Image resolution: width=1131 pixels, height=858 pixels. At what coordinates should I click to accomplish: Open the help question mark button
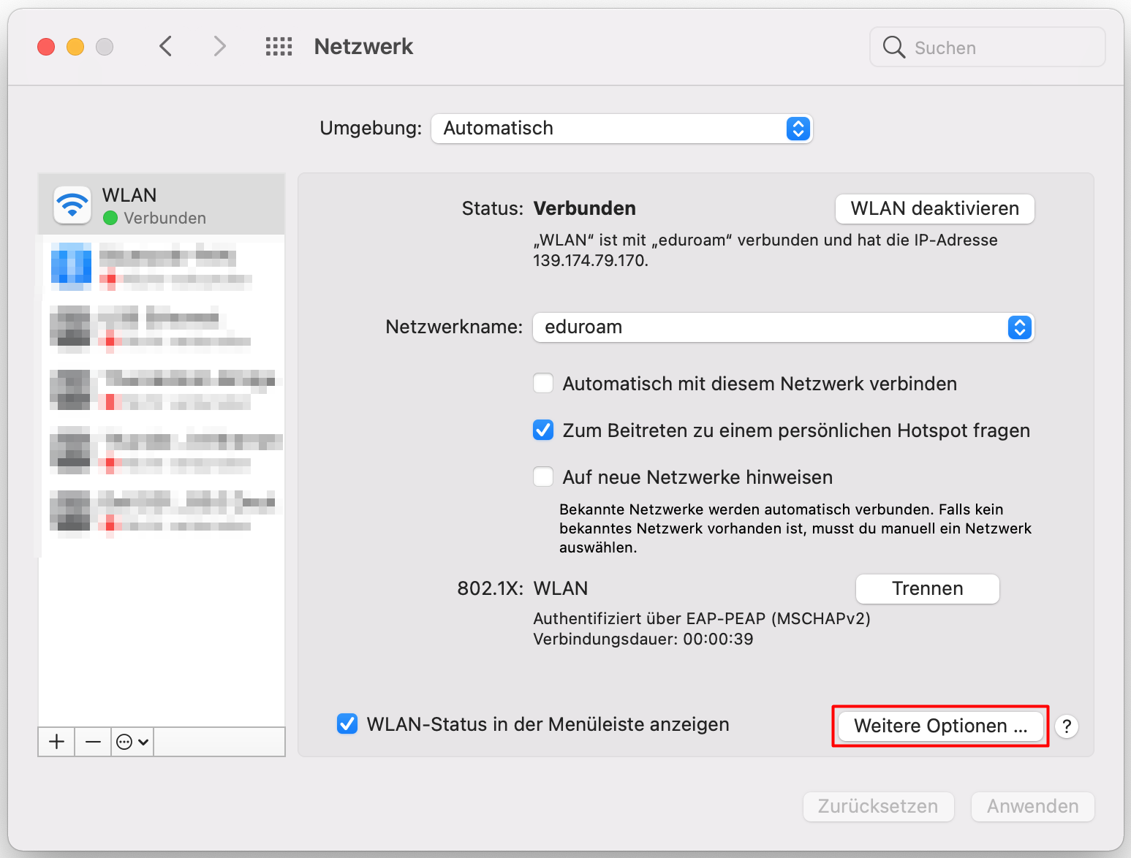coord(1067,726)
